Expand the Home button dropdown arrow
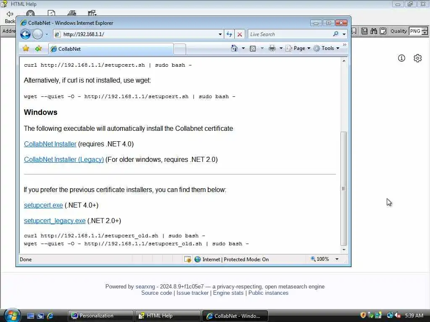Image resolution: width=430 pixels, height=322 pixels. click(x=243, y=49)
